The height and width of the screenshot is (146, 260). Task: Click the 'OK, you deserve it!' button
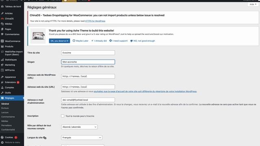pyautogui.click(x=59, y=41)
